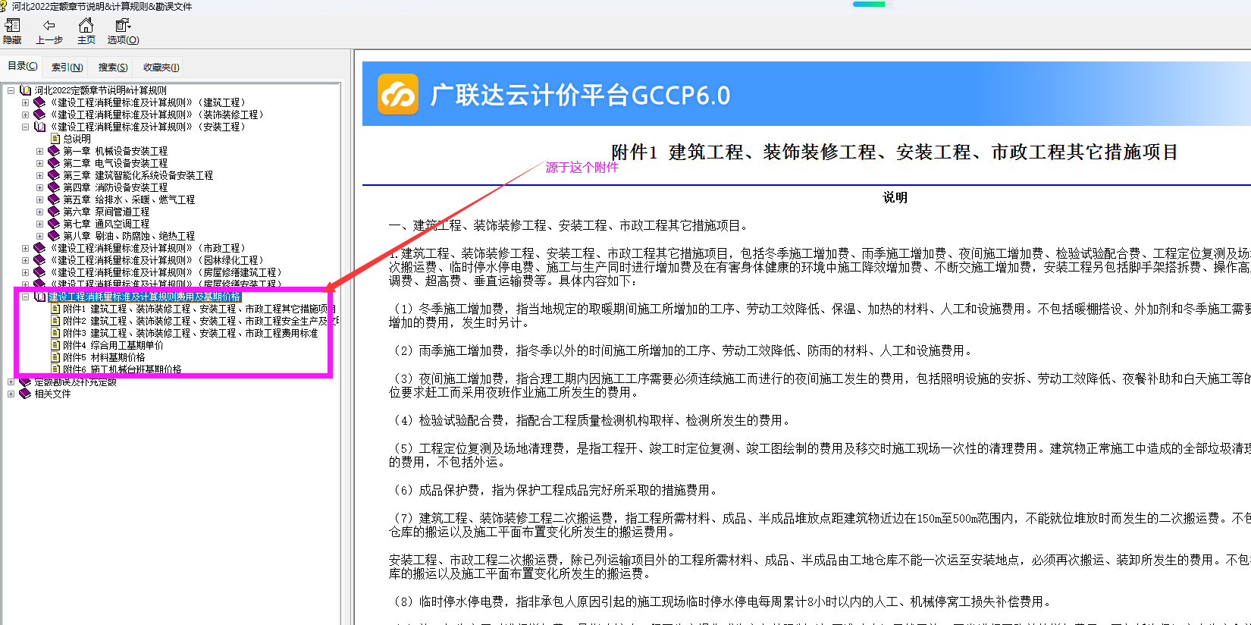Screen dimensions: 1251x625
Task: Collapse the （安装工程） book node
Action: (25, 127)
